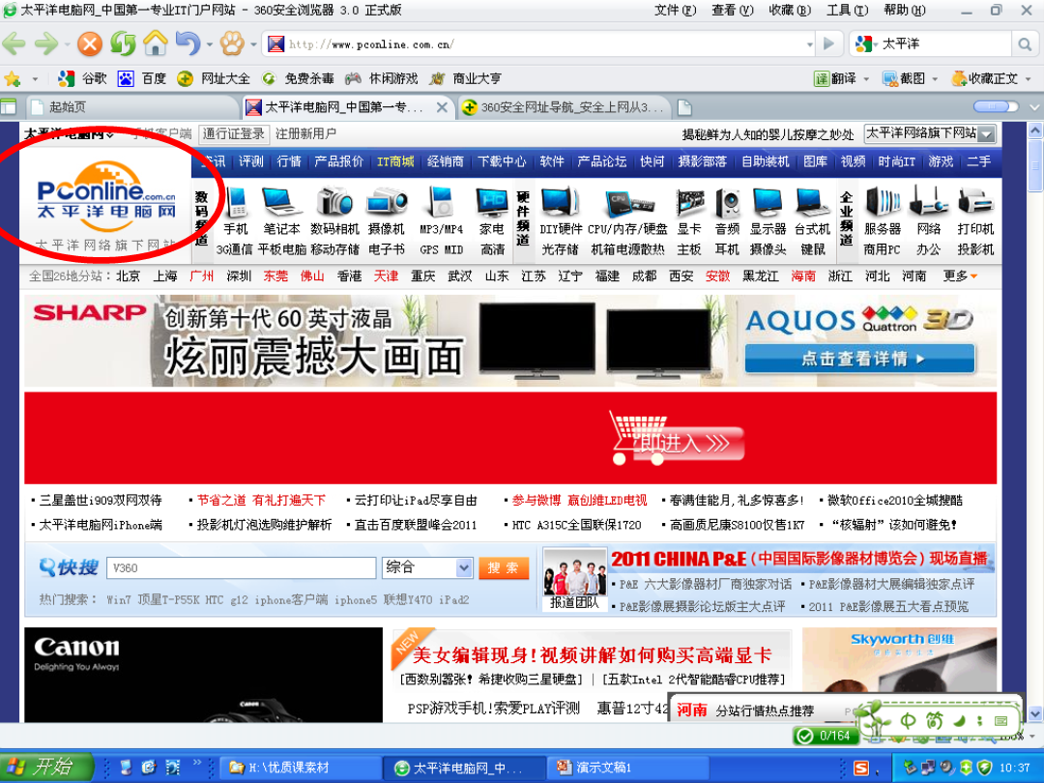Screen dimensions: 1044x783
Task: Click the 显示器 monitor category icon
Action: (x=768, y=200)
